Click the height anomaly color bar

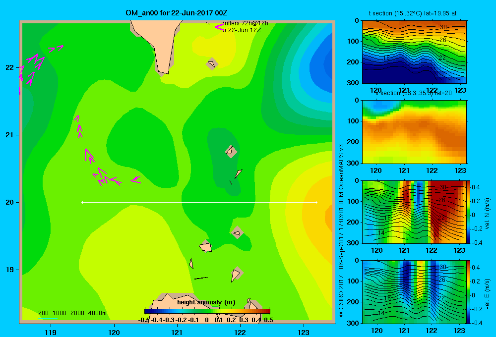point(207,311)
